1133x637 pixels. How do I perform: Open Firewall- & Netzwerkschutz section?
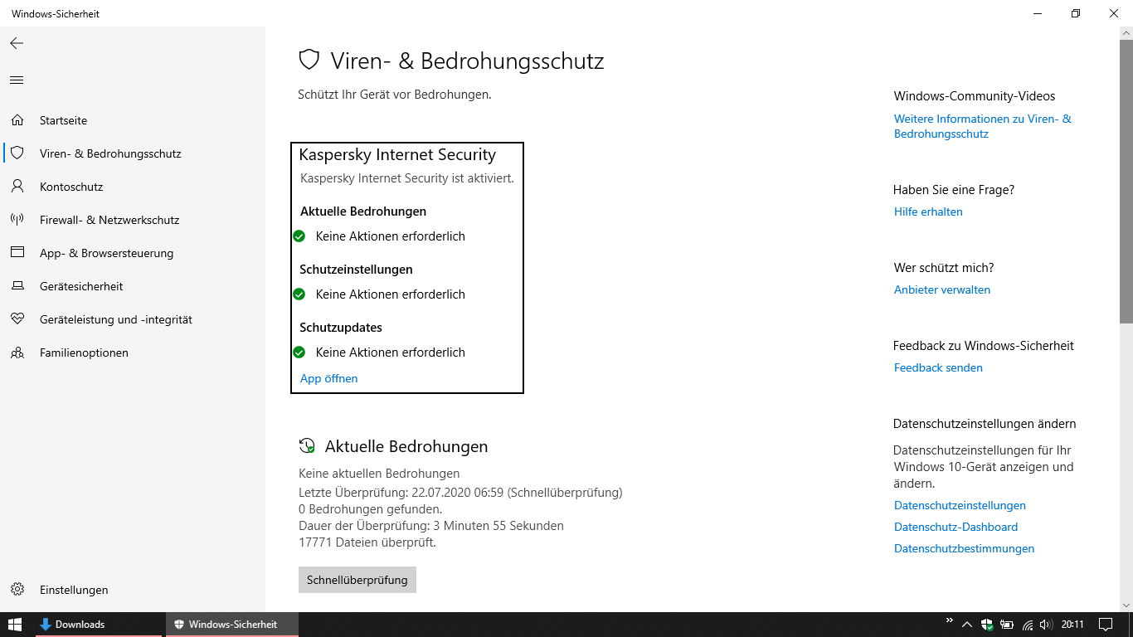[x=133, y=220]
